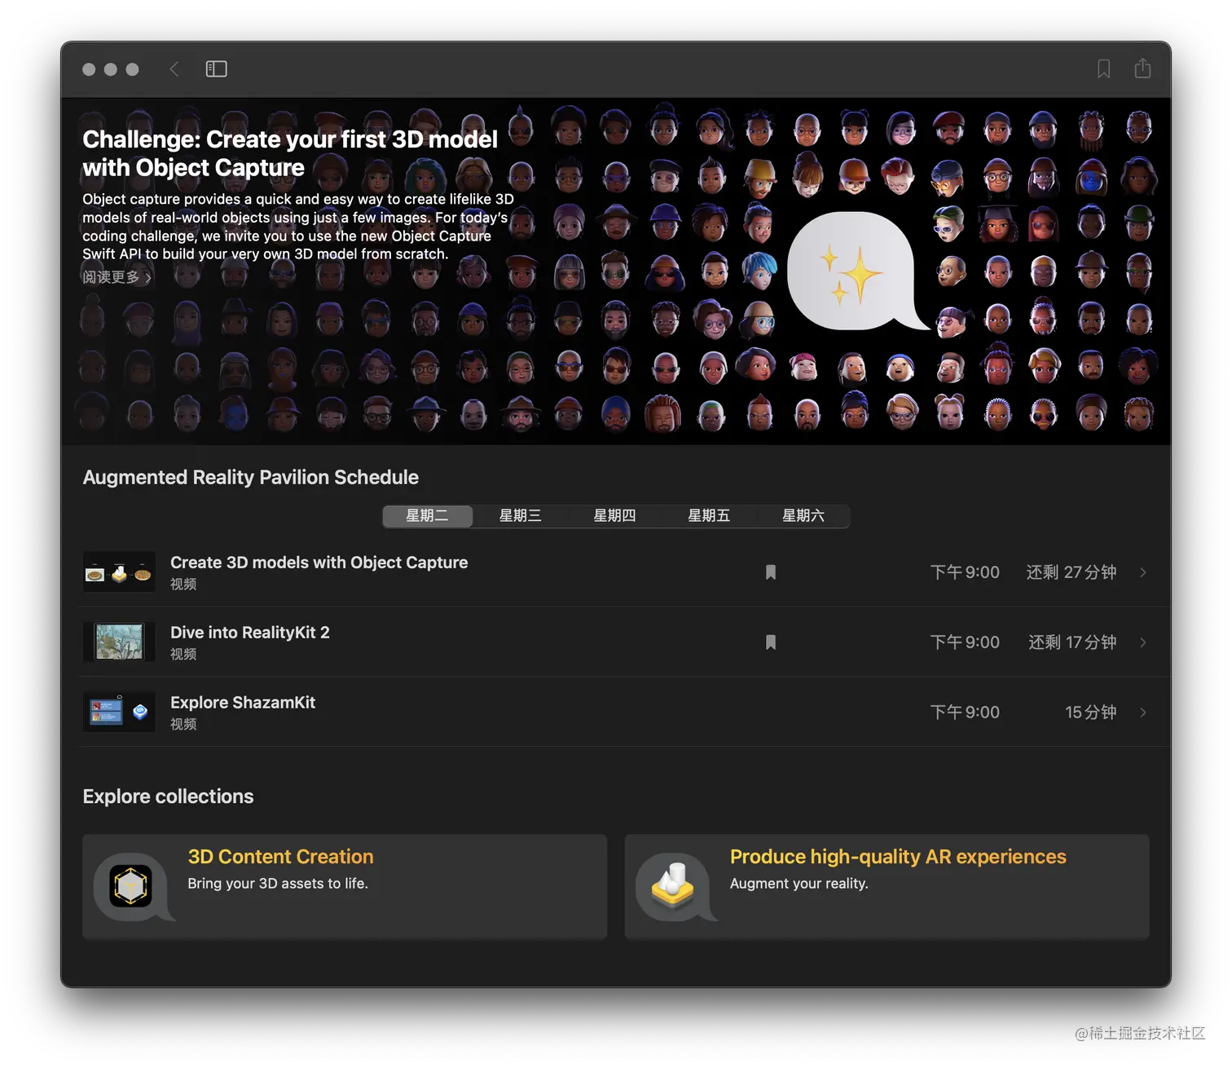
Task: Click the 15 分钟 duration text
Action: pos(1090,713)
